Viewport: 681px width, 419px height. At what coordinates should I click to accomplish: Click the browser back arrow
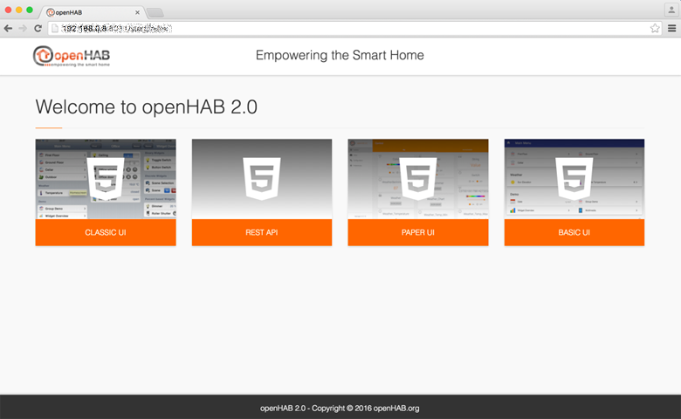8,29
